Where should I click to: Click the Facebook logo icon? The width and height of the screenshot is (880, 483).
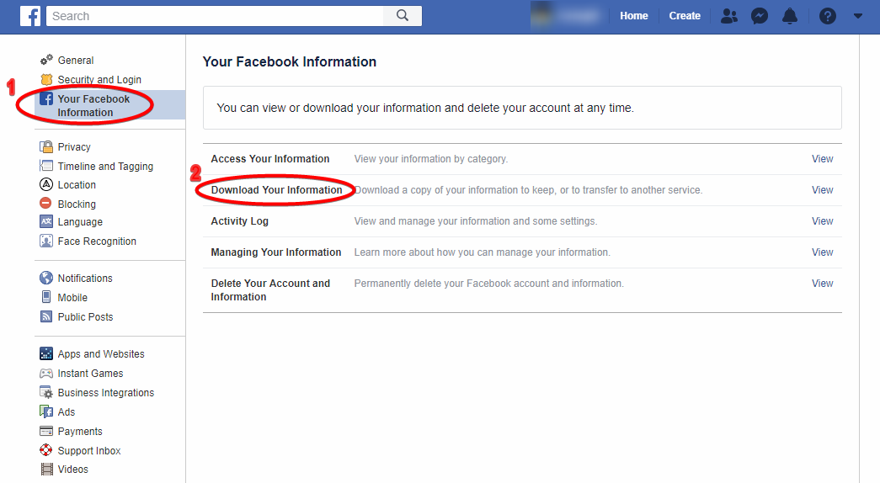point(30,16)
